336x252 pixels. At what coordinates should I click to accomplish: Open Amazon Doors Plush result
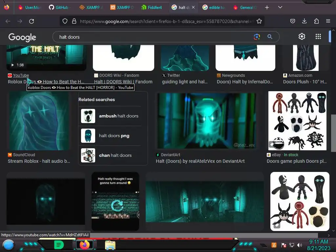[x=305, y=82]
